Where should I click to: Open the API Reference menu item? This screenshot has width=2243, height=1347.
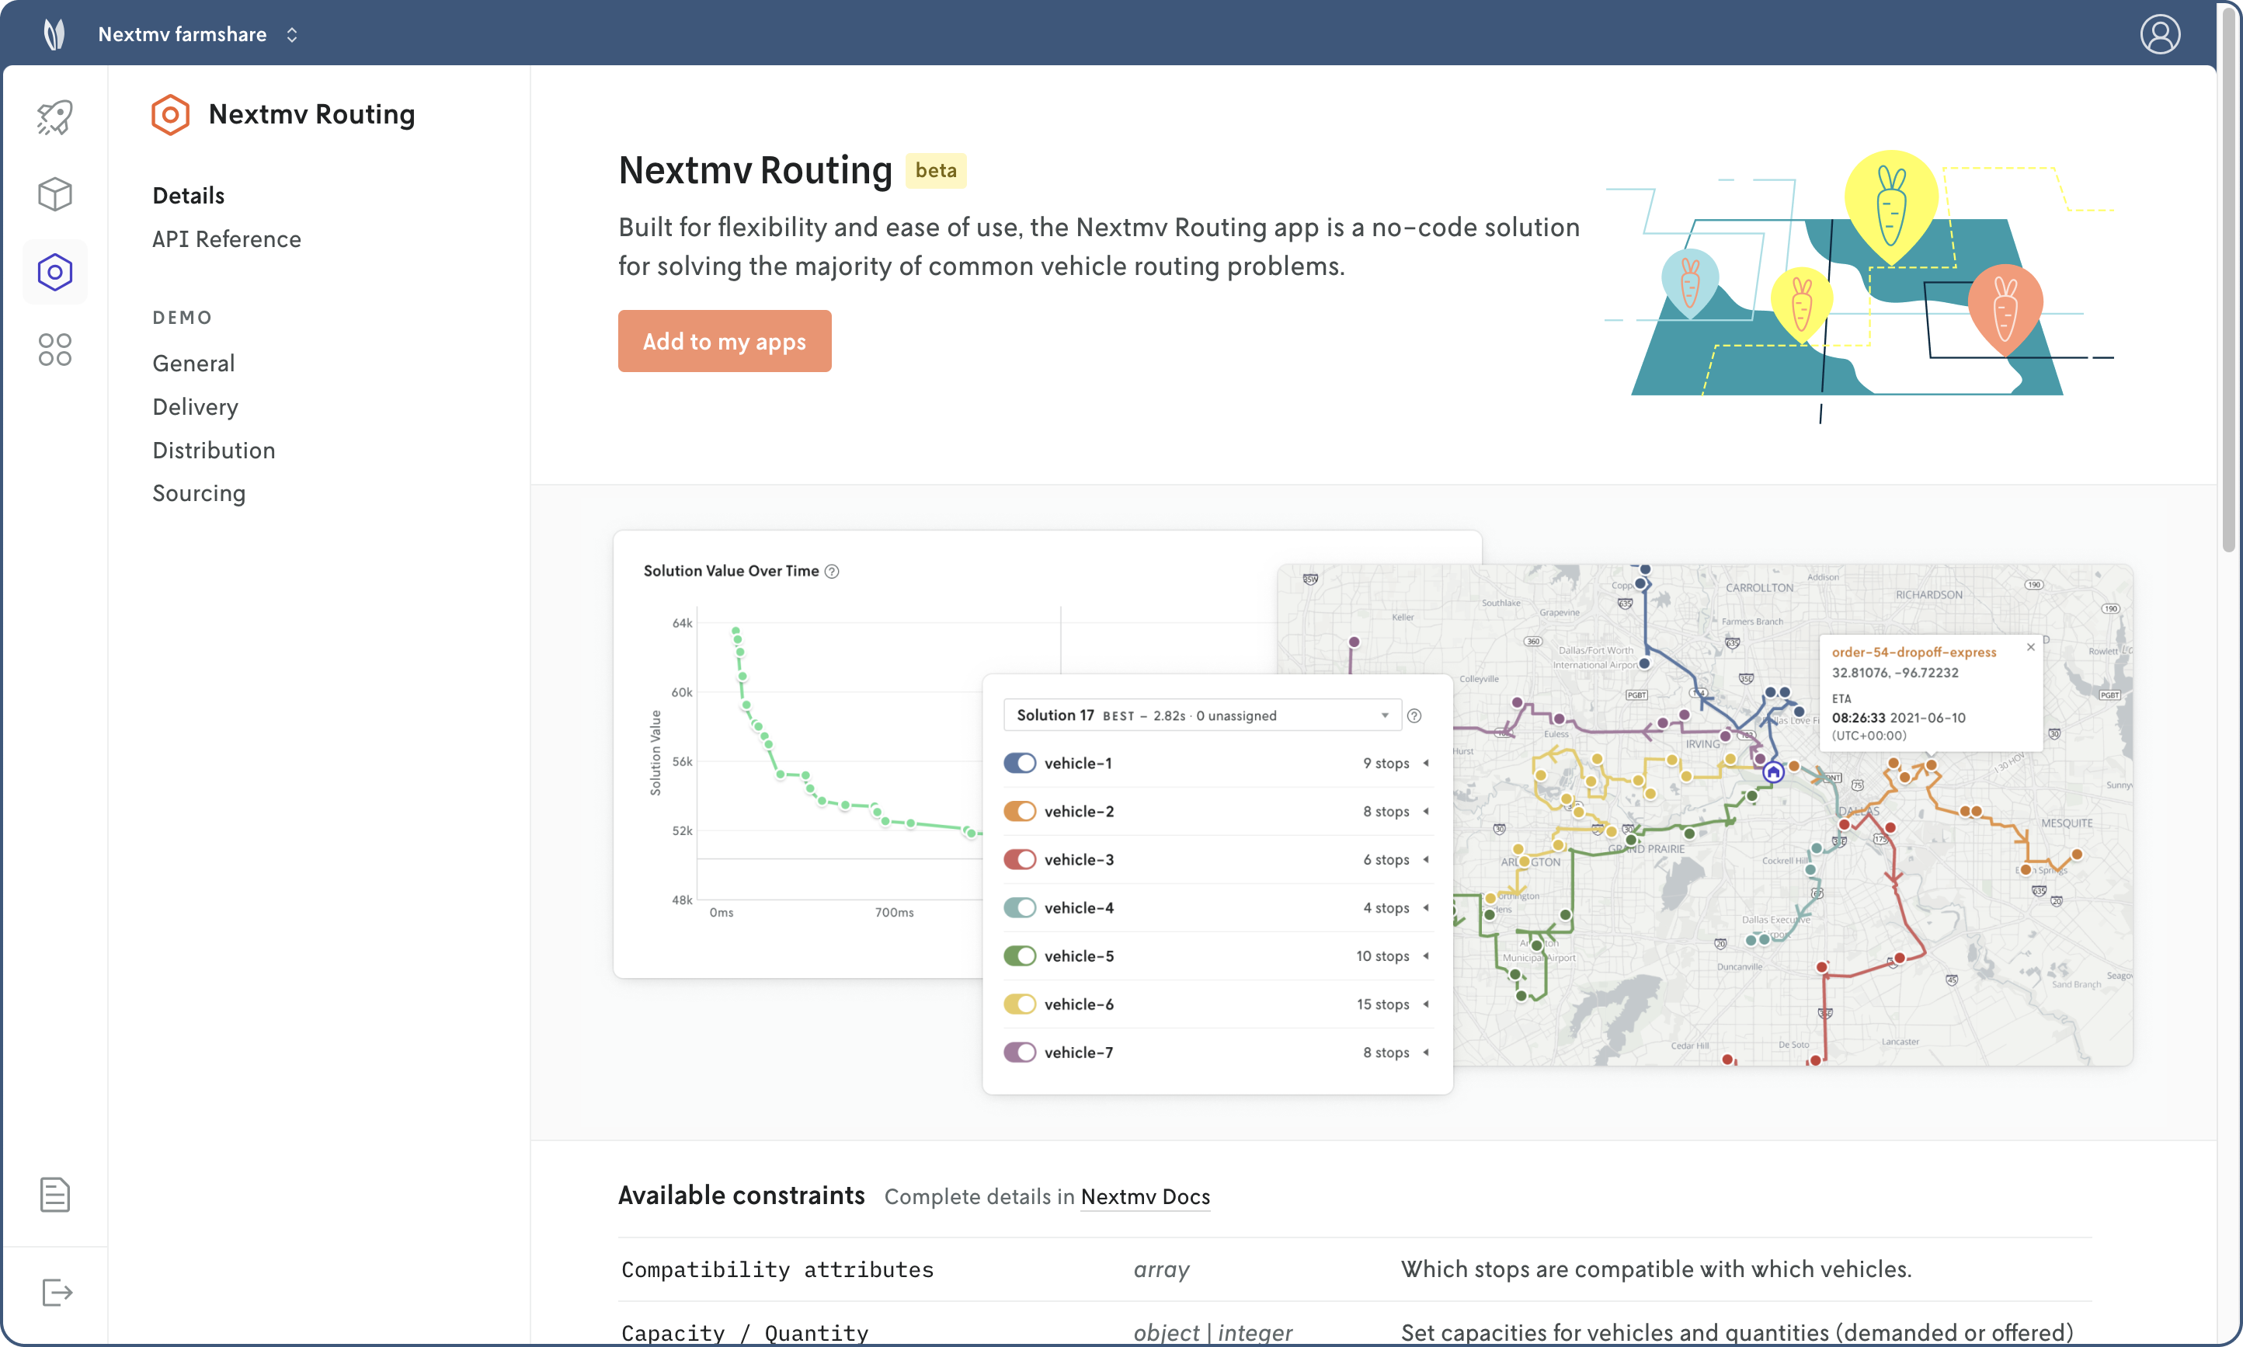pos(227,238)
